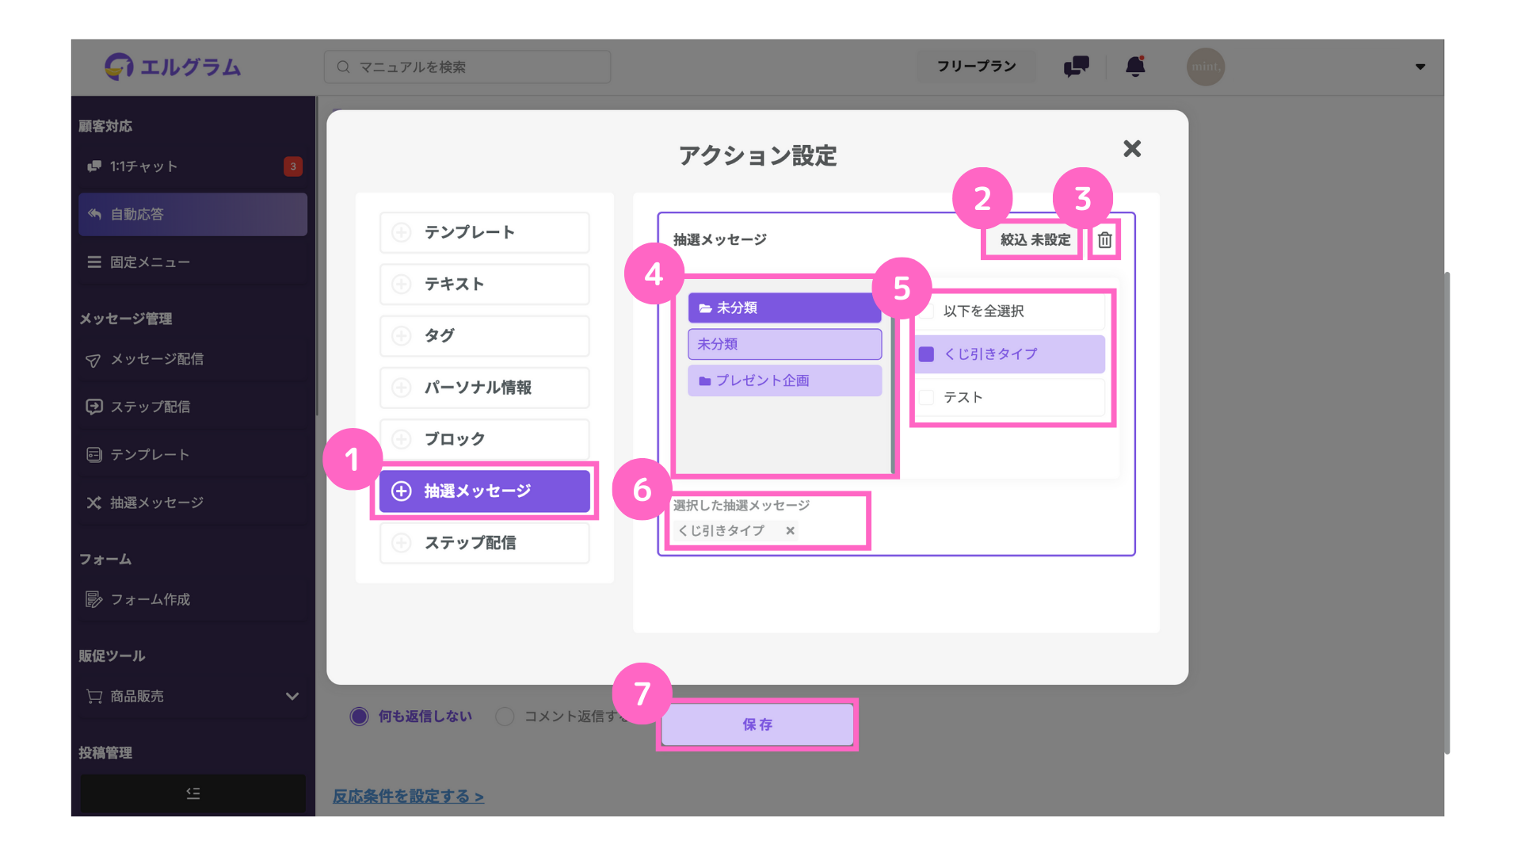Delete the 抽選メッセージ action via trash icon
The width and height of the screenshot is (1521, 856).
tap(1104, 239)
